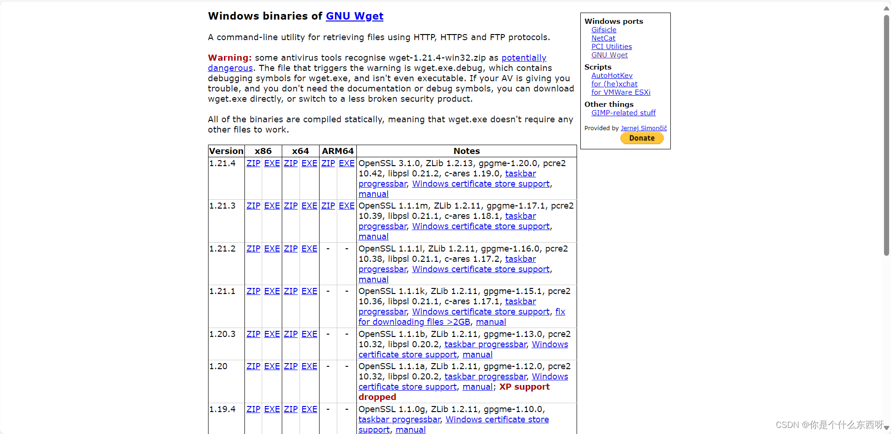Open the manual link for 1.21.1
The image size is (891, 434).
pyautogui.click(x=491, y=322)
